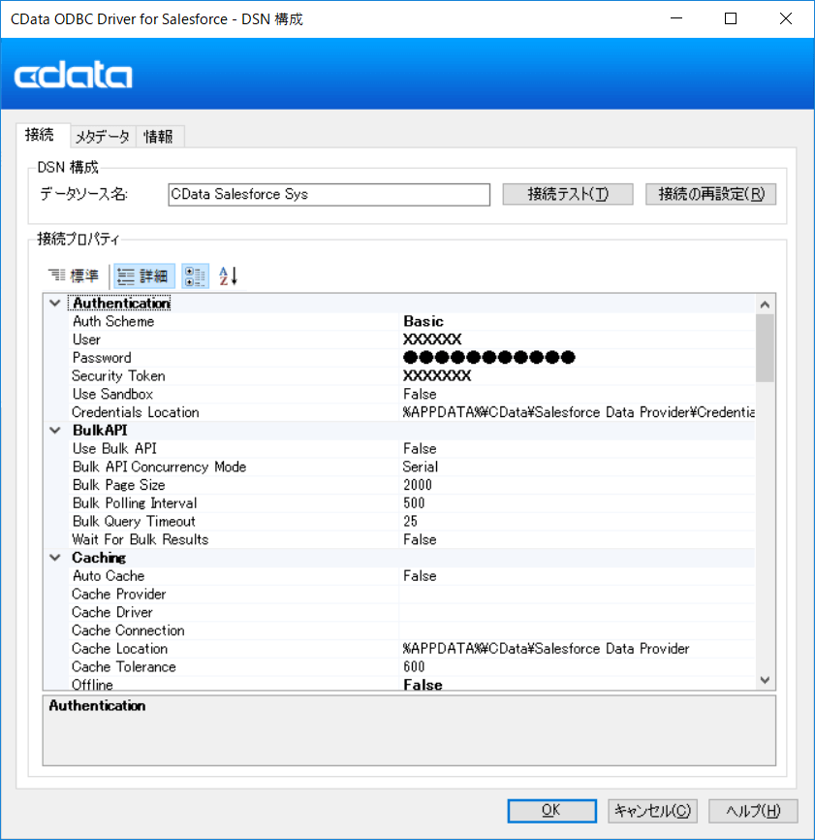This screenshot has width=815, height=840.
Task: Click the property grid scrollbar thumb
Action: (766, 348)
